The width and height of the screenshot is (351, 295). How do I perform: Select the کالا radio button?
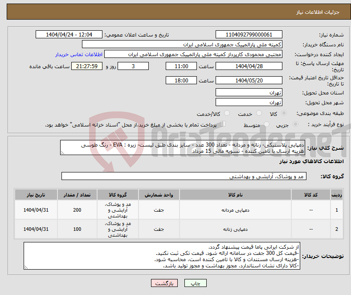[x=284, y=113]
